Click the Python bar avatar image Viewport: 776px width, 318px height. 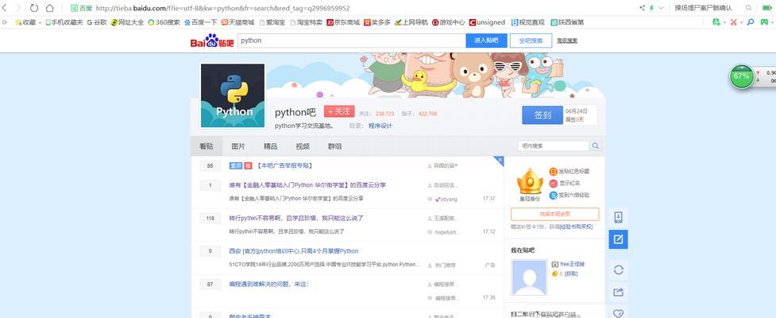pyautogui.click(x=233, y=95)
